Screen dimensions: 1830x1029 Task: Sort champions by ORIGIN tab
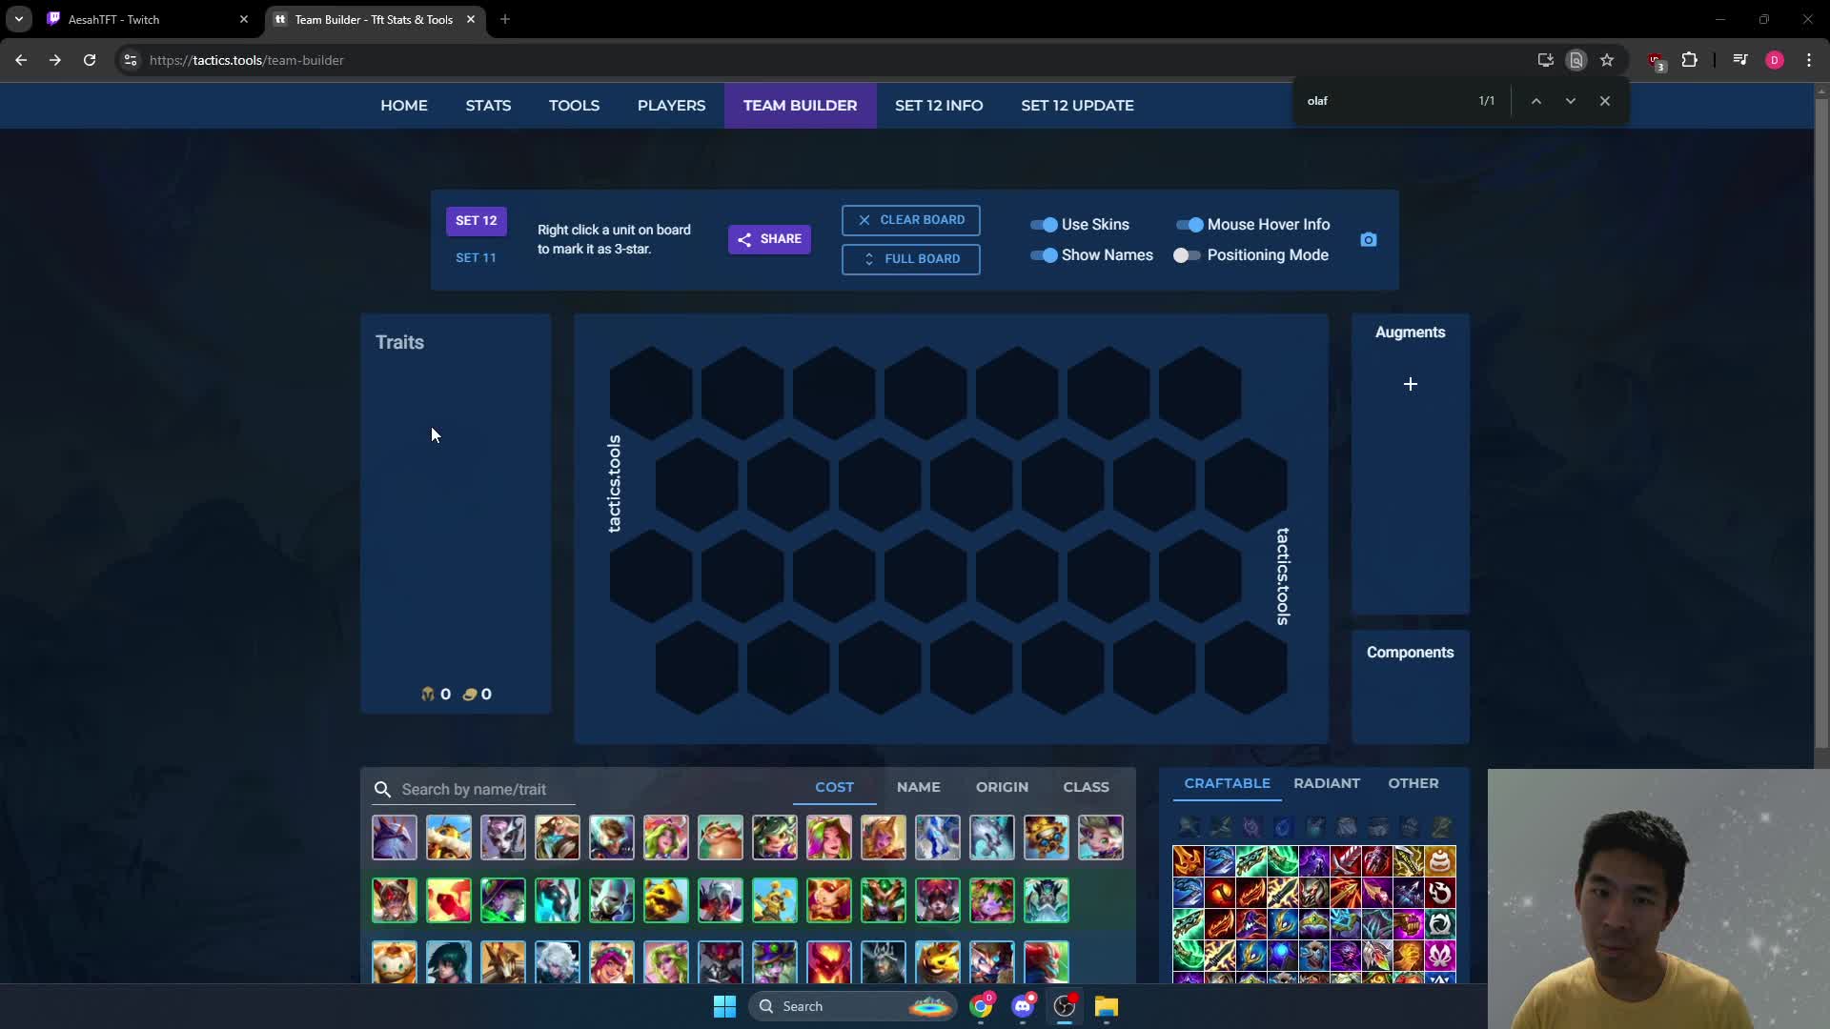(x=1002, y=787)
